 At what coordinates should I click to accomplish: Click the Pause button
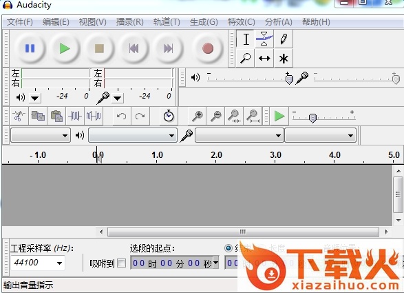click(30, 48)
